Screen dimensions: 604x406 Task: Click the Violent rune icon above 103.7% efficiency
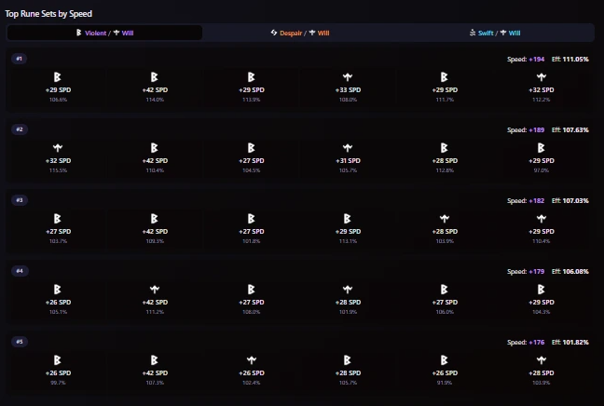click(x=58, y=219)
